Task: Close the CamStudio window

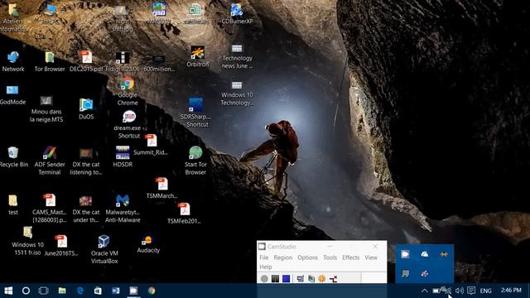Action: click(375, 247)
